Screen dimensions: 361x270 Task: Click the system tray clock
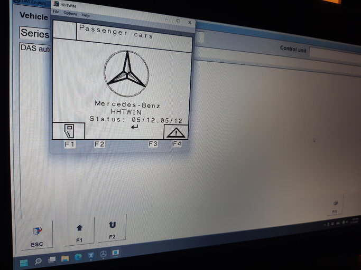tap(354, 220)
